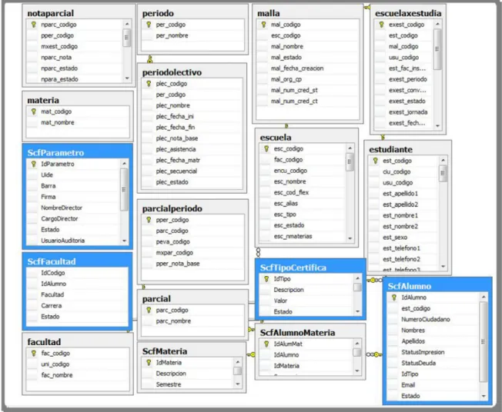Click the row selector left of IdCodigo
This screenshot has width=502, height=412.
[x=32, y=273]
